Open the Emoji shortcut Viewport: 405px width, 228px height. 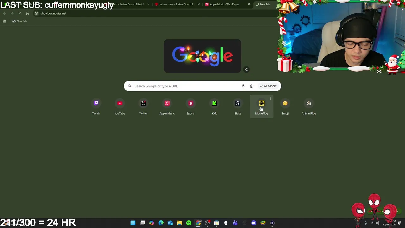pyautogui.click(x=285, y=107)
